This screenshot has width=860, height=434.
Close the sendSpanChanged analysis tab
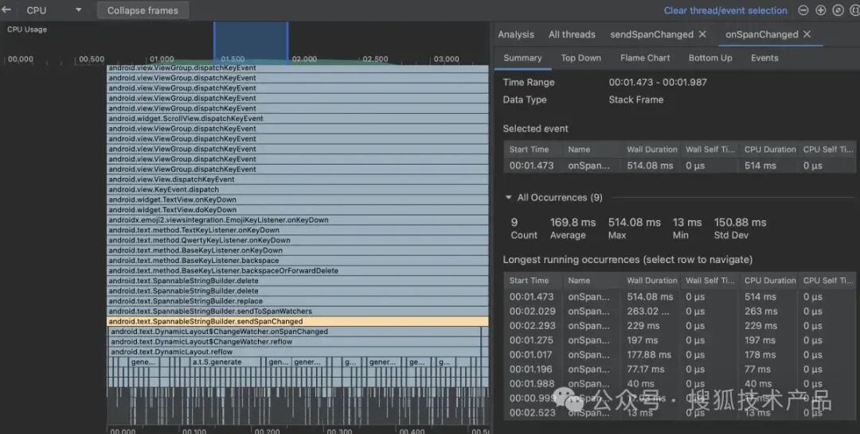click(x=702, y=34)
